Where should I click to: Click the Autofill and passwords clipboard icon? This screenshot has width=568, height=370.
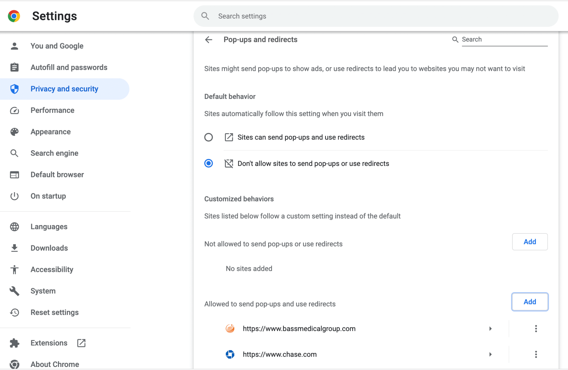tap(14, 67)
